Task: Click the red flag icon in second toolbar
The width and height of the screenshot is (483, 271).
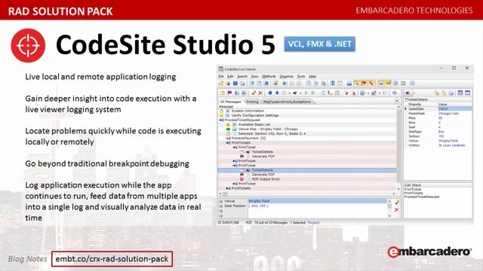Action: [229, 93]
